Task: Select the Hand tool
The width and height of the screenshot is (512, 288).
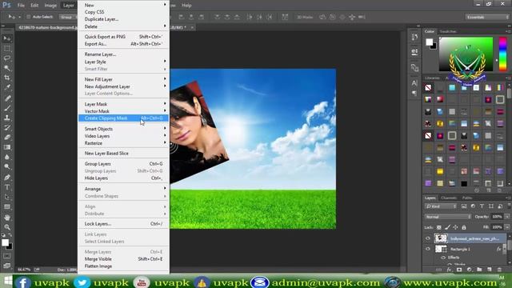Action: click(7, 218)
